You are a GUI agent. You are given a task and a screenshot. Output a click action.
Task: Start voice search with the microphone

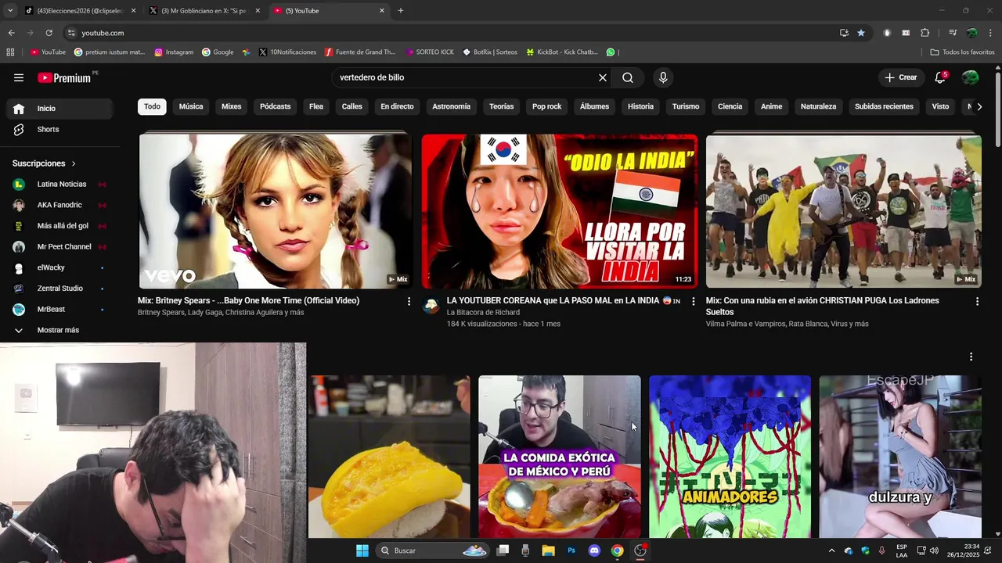[663, 77]
